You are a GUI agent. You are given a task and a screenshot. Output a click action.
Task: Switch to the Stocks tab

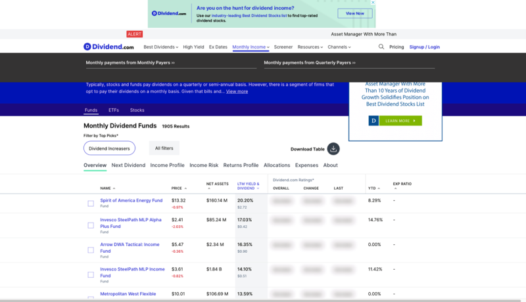point(137,110)
